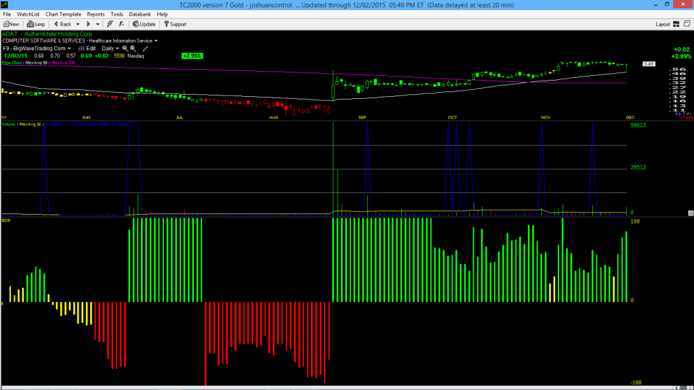This screenshot has height=390, width=694.
Task: Open the fx formula icon
Action: [121, 24]
